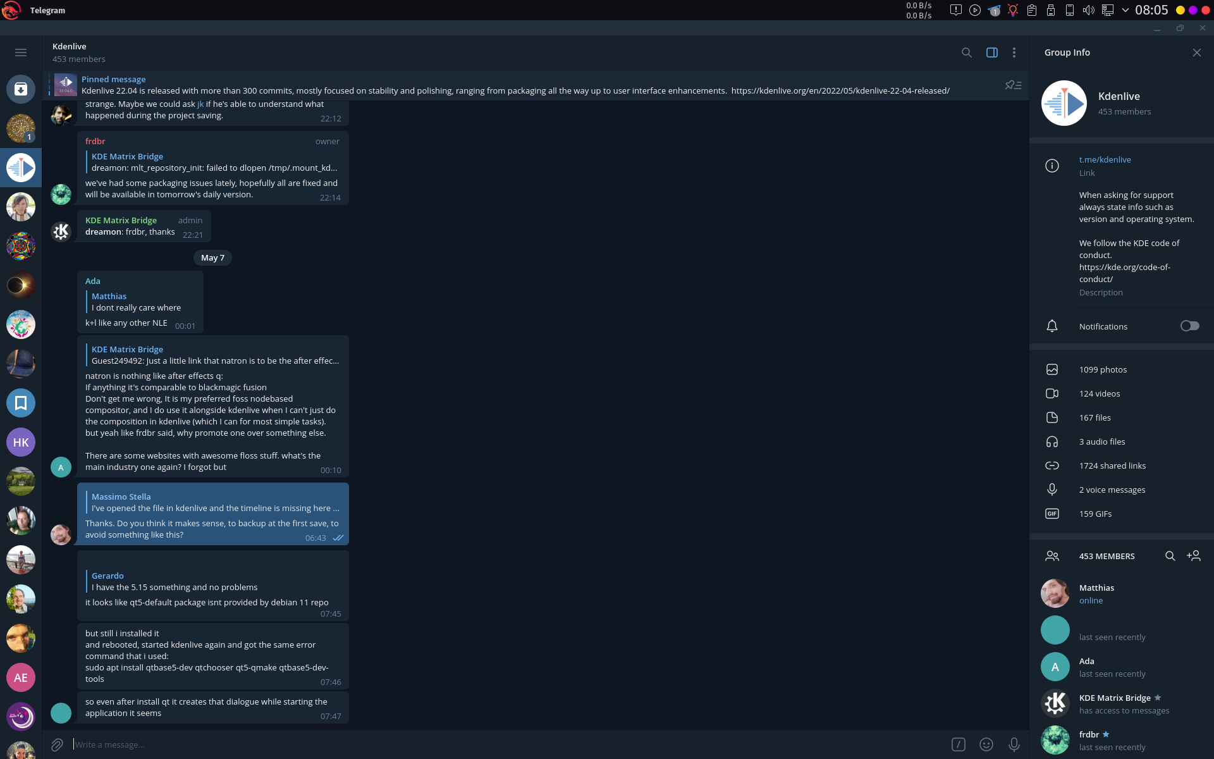The image size is (1214, 759).
Task: Mute system volume from the tray speaker icon
Action: (1088, 10)
